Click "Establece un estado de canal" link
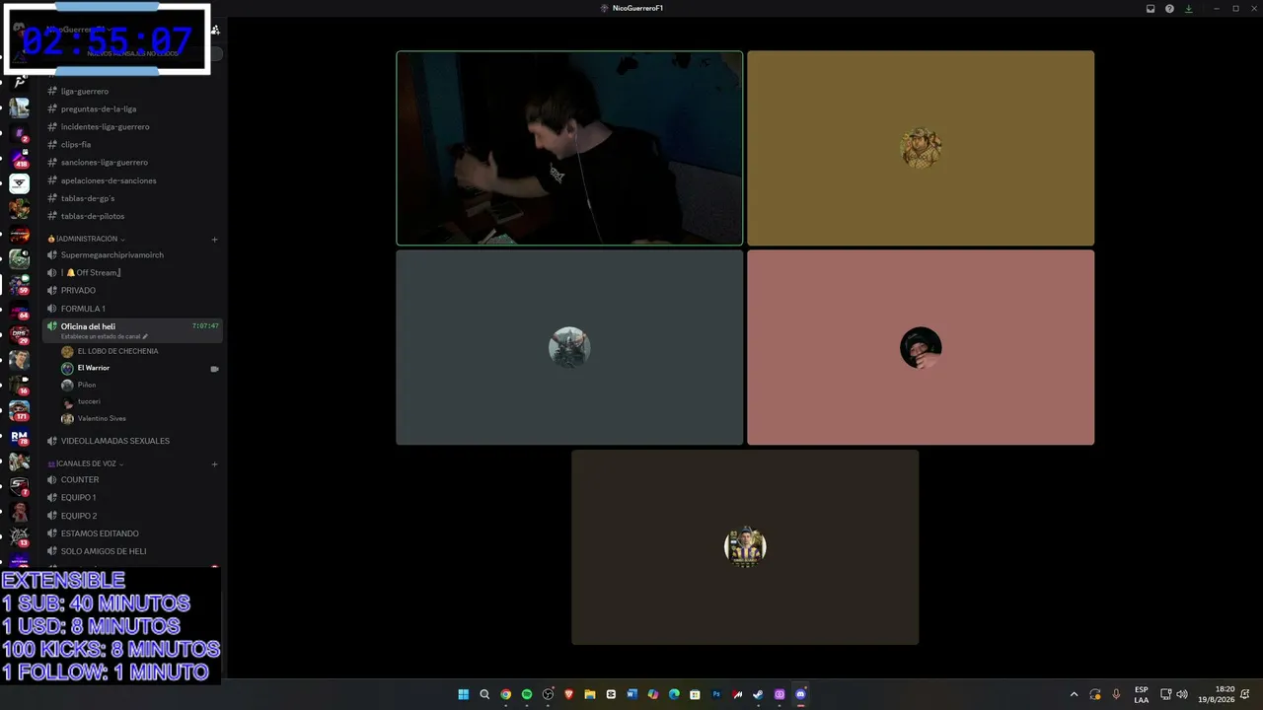Image resolution: width=1263 pixels, height=710 pixels. click(x=101, y=336)
